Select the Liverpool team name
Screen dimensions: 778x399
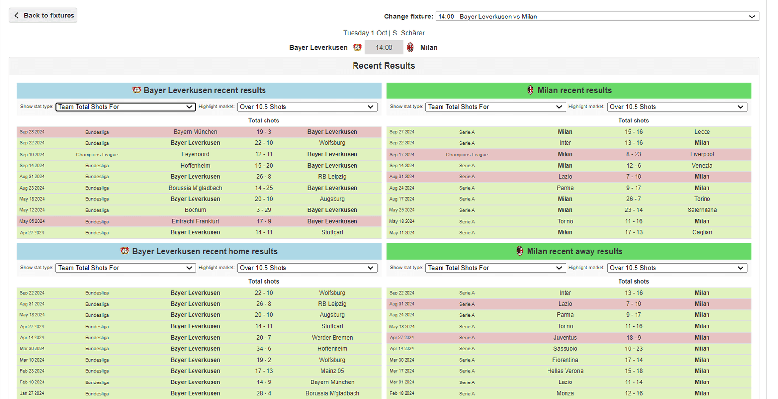point(702,154)
